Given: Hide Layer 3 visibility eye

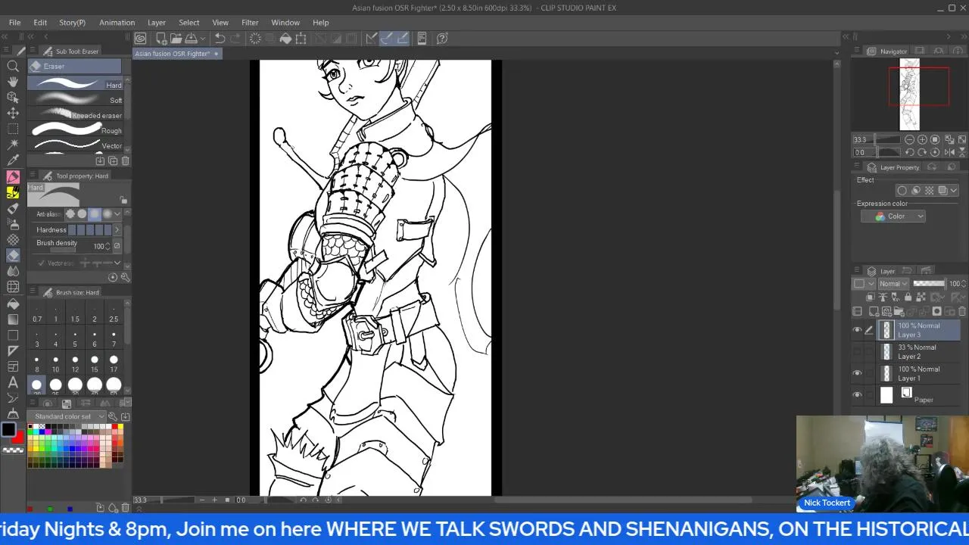Looking at the screenshot, I should pos(857,330).
